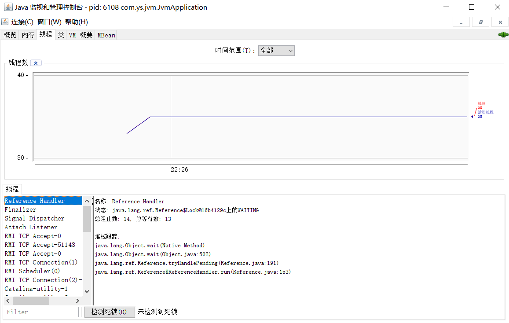Select the Finalizer thread
Screen dimensions: 509x323
pyautogui.click(x=43, y=210)
